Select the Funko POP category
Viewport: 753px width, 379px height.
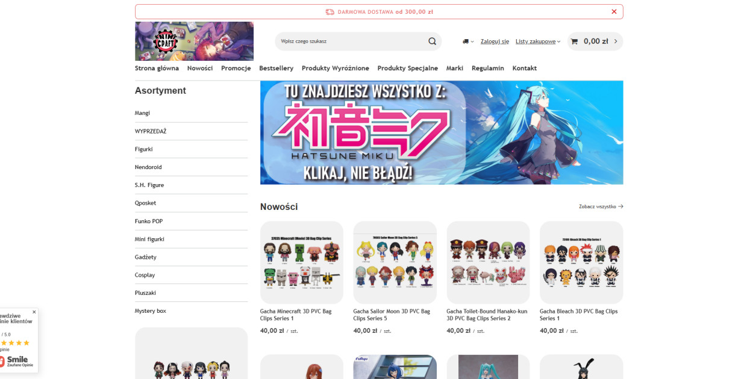click(x=191, y=221)
